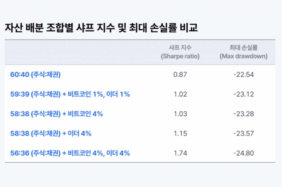Open the 56:36 비트코인 4%, 이더 4% link
Screen dimensions: 282x187
tap(70, 153)
